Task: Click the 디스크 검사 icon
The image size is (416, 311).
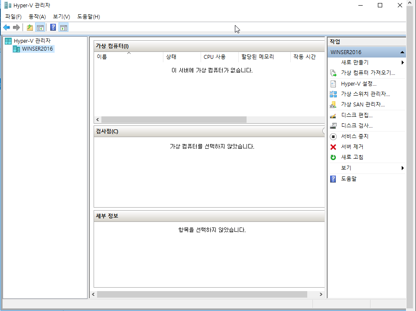Action: pos(333,125)
